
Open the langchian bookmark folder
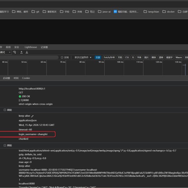151,12
